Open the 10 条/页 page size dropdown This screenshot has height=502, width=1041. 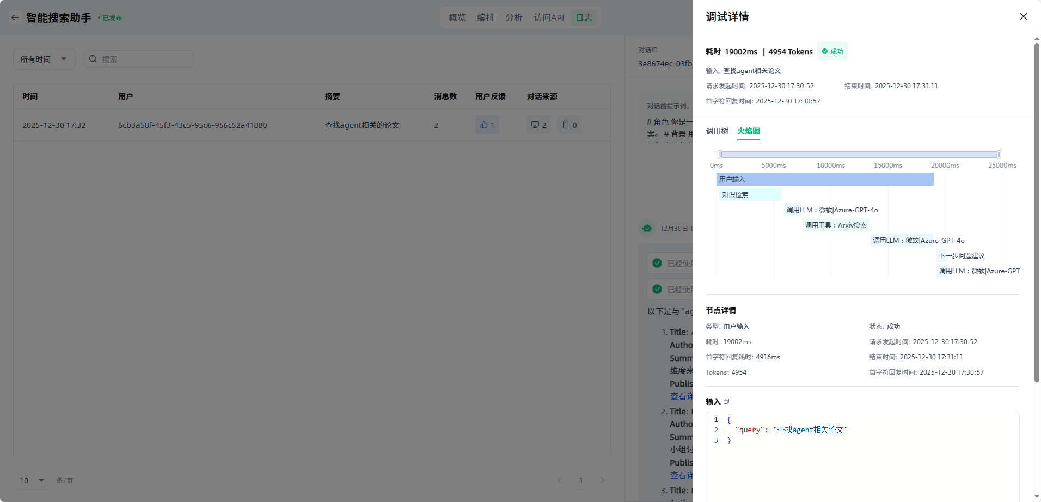pyautogui.click(x=32, y=480)
